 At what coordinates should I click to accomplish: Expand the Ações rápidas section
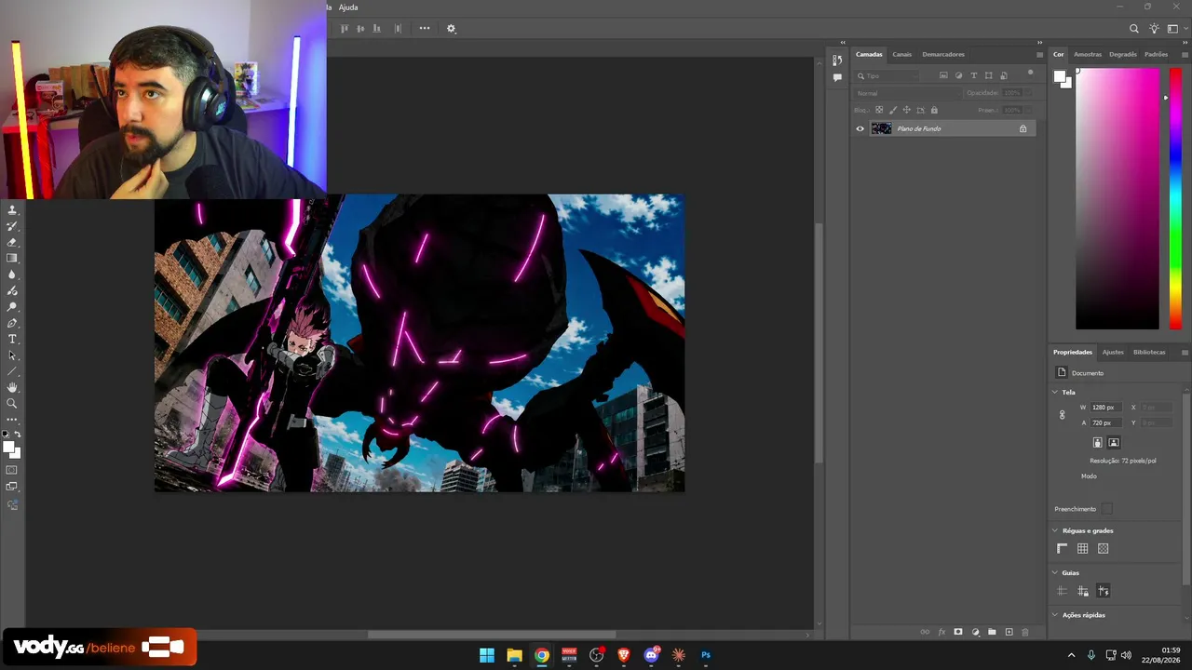(x=1055, y=615)
